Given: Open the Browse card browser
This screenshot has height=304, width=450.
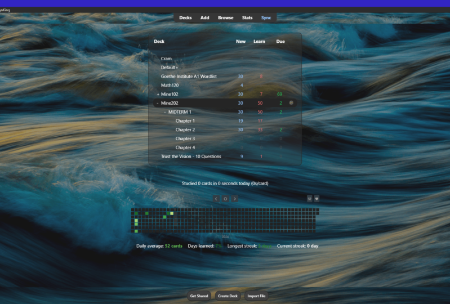Looking at the screenshot, I should (x=225, y=17).
